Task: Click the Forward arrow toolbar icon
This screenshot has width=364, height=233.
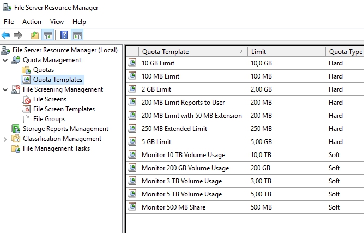Action: [x=18, y=35]
